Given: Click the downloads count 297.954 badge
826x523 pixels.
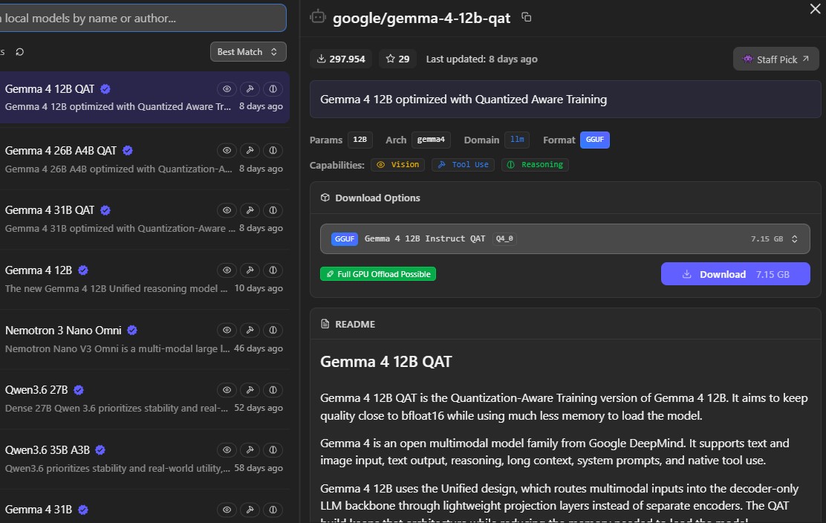Looking at the screenshot, I should click(x=341, y=59).
